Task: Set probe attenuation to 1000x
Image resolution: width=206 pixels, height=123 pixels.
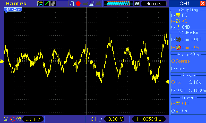Action: (191, 90)
